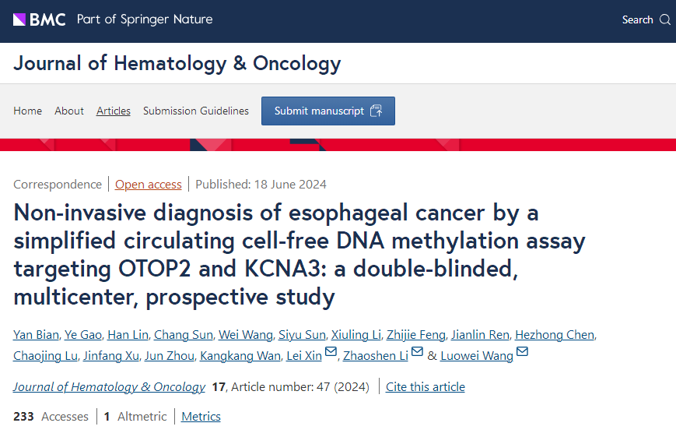The width and height of the screenshot is (676, 444).
Task: Click Cite this article link
Action: click(x=426, y=386)
